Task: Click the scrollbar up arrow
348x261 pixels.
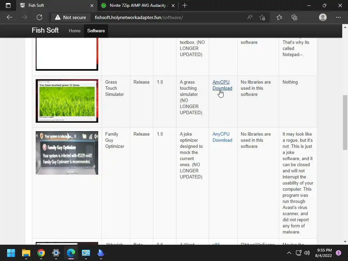Action: point(345,27)
